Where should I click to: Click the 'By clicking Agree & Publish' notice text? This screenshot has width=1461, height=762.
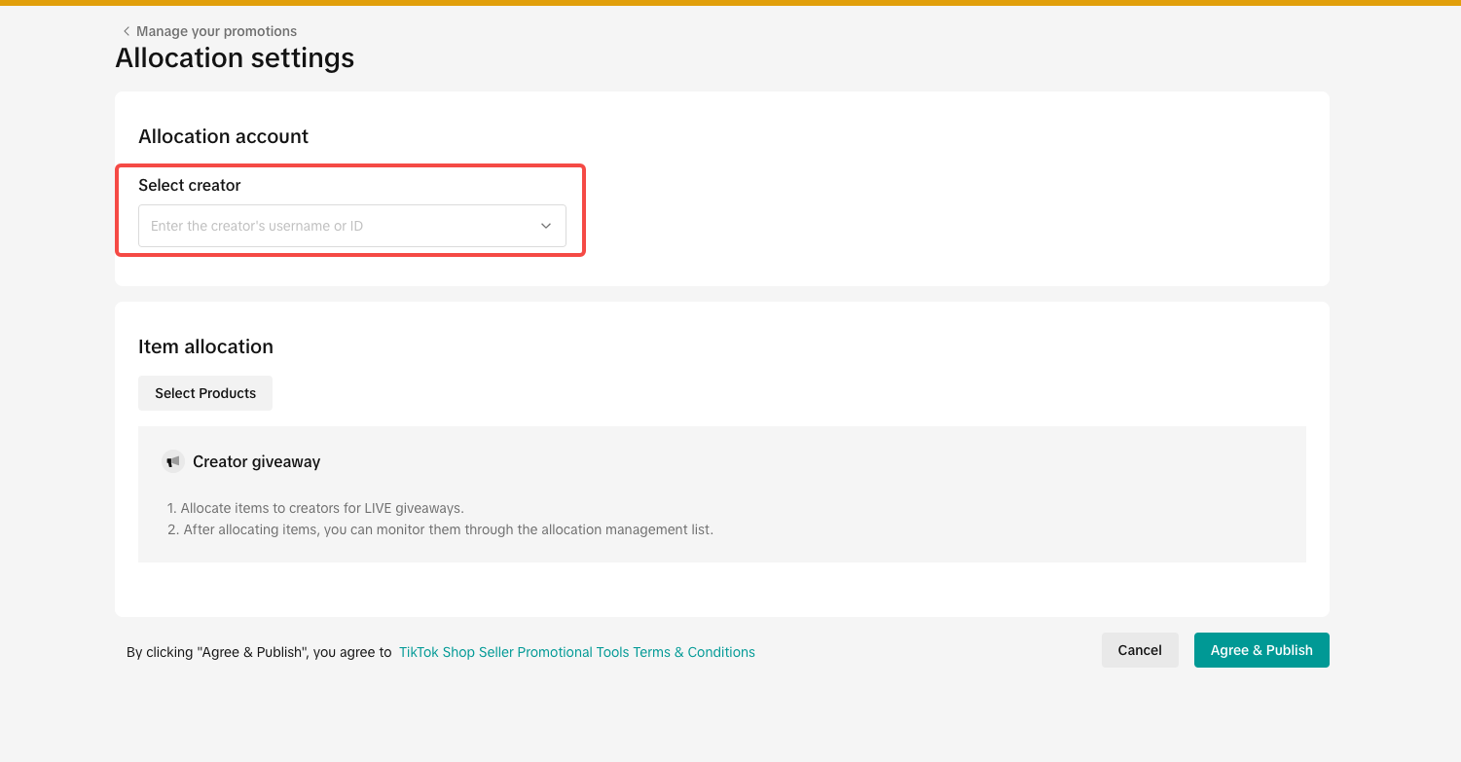[x=259, y=652]
